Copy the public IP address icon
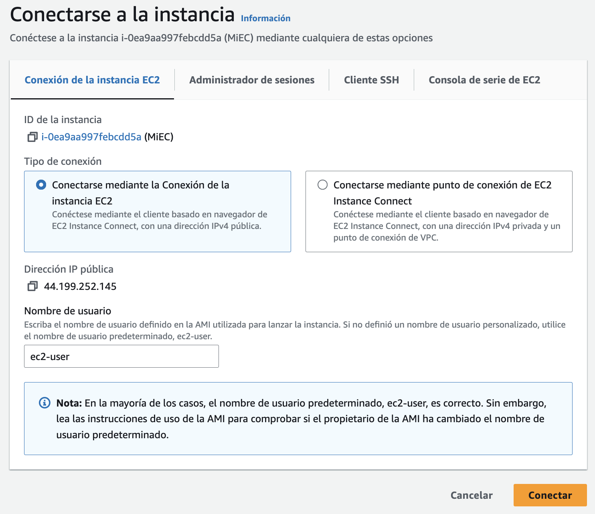The width and height of the screenshot is (595, 514). point(32,286)
